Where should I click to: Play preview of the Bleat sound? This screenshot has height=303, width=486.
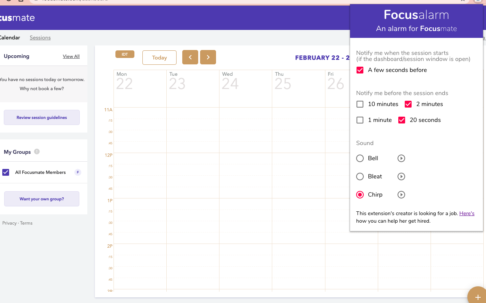pyautogui.click(x=401, y=176)
